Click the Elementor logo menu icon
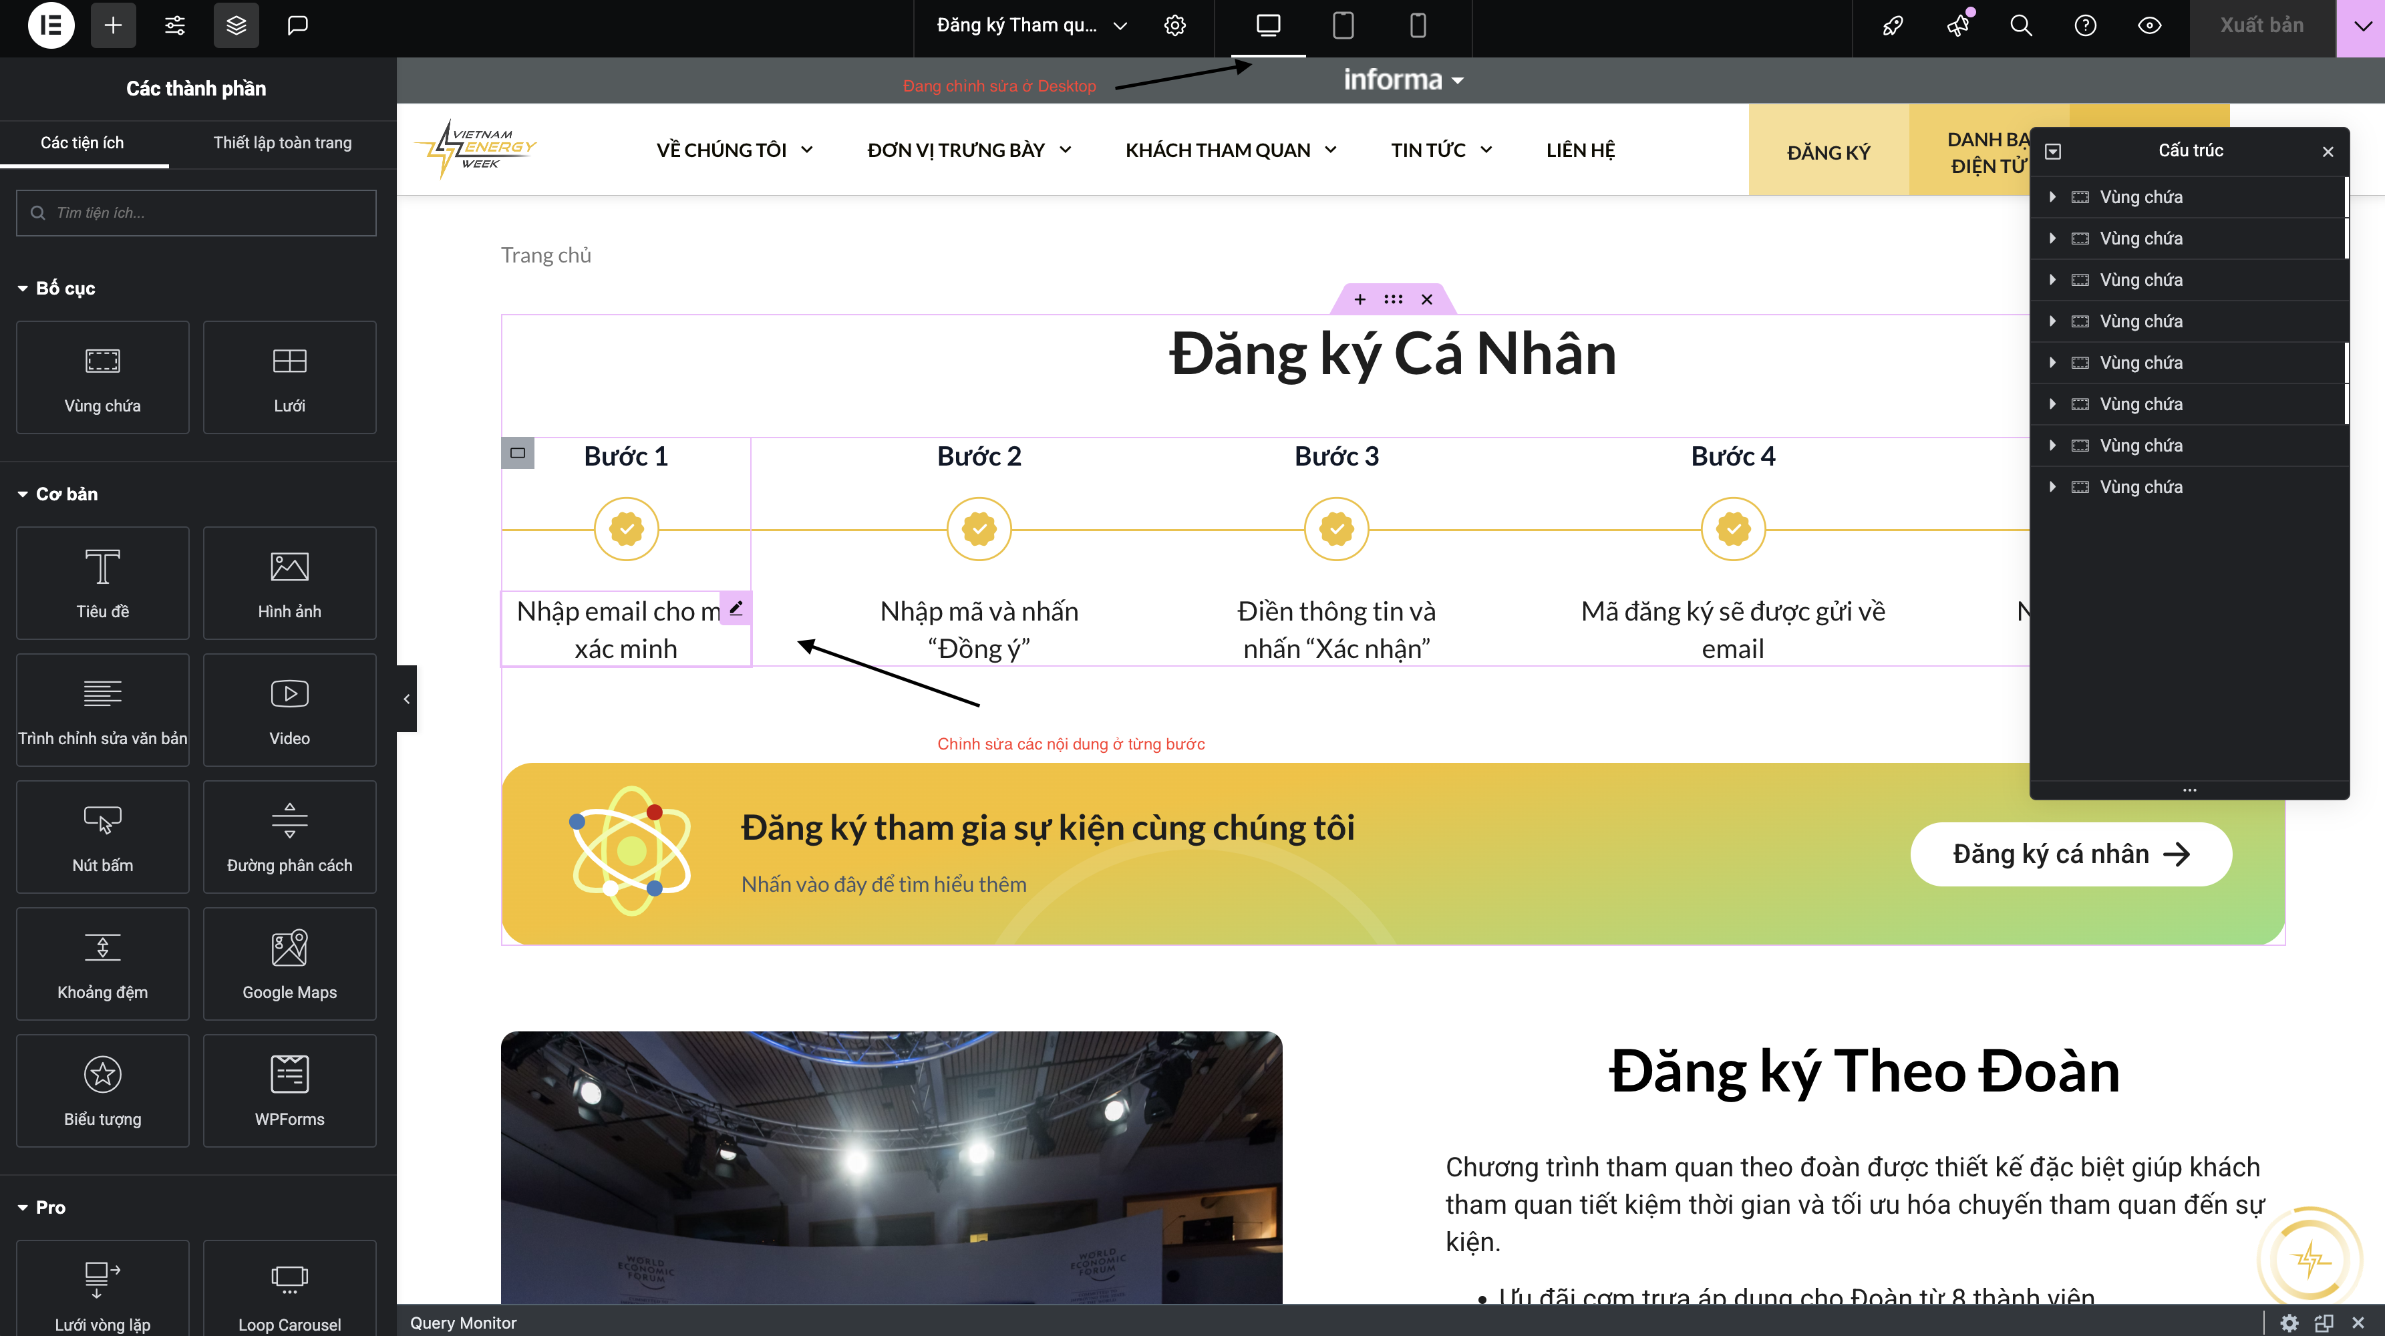Screen dimensions: 2385x1336 point(51,25)
